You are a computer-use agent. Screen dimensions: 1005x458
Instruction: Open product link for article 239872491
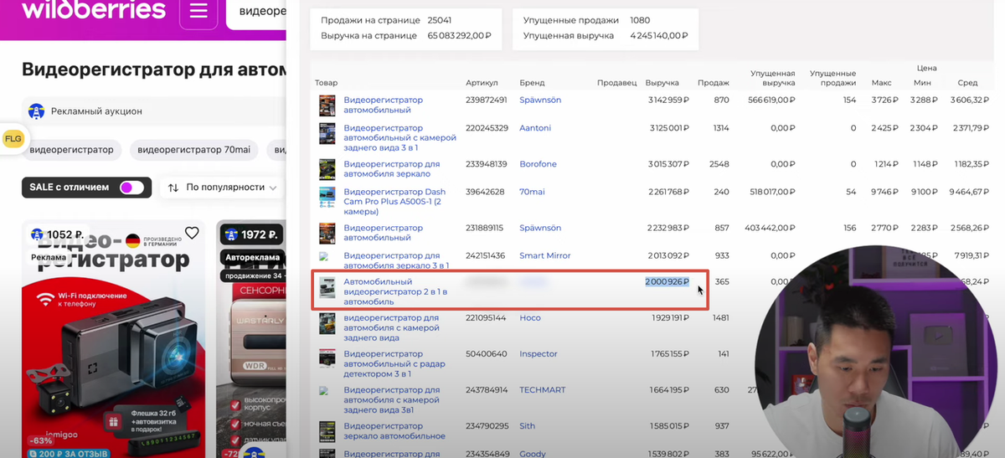click(x=383, y=105)
